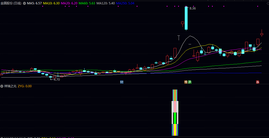Screen dimensions: 269x138
Task: Select the MA250: 5.04 label
Action: pyautogui.click(x=125, y=3)
